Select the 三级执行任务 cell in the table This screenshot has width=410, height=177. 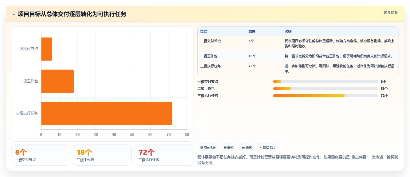pyautogui.click(x=211, y=66)
